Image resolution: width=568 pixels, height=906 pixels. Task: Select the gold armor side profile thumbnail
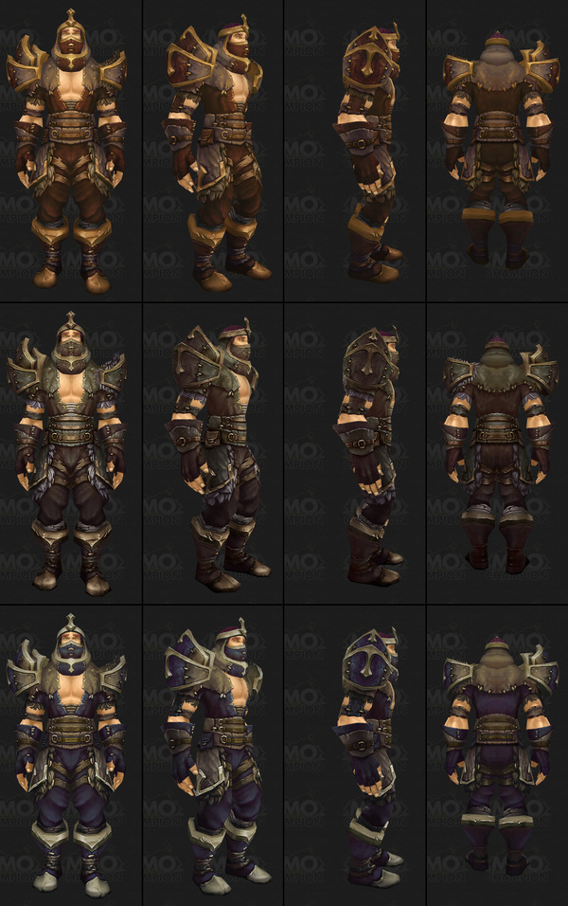(354, 151)
